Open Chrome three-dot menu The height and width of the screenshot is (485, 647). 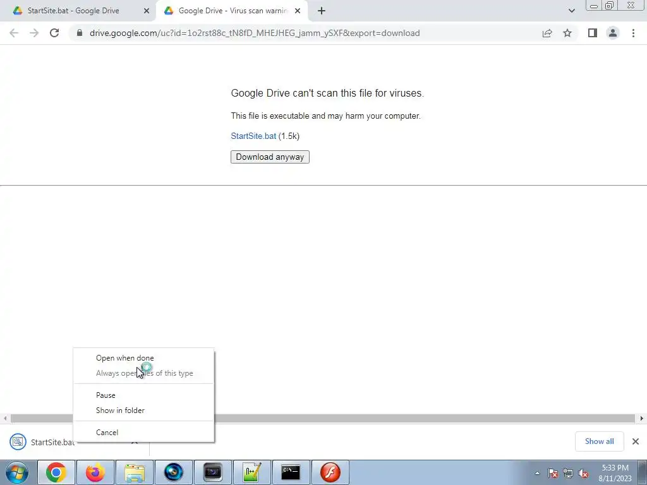tap(633, 33)
